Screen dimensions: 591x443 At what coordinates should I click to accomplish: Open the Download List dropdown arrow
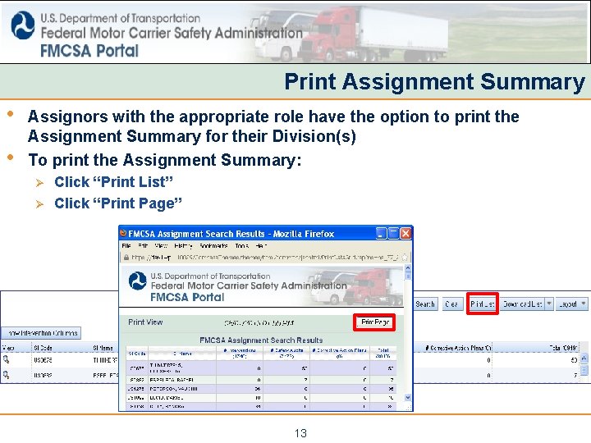[549, 304]
